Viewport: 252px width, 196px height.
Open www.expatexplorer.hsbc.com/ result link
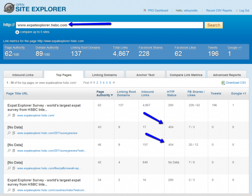36,115
